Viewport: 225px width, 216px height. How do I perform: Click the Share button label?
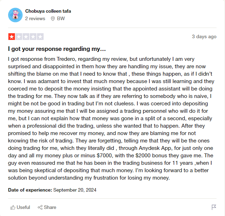click(50, 208)
